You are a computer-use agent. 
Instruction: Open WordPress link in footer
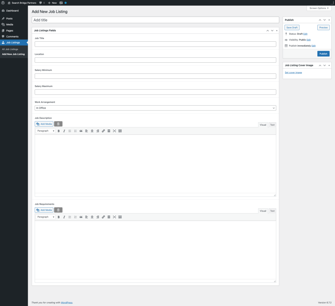[x=67, y=303]
